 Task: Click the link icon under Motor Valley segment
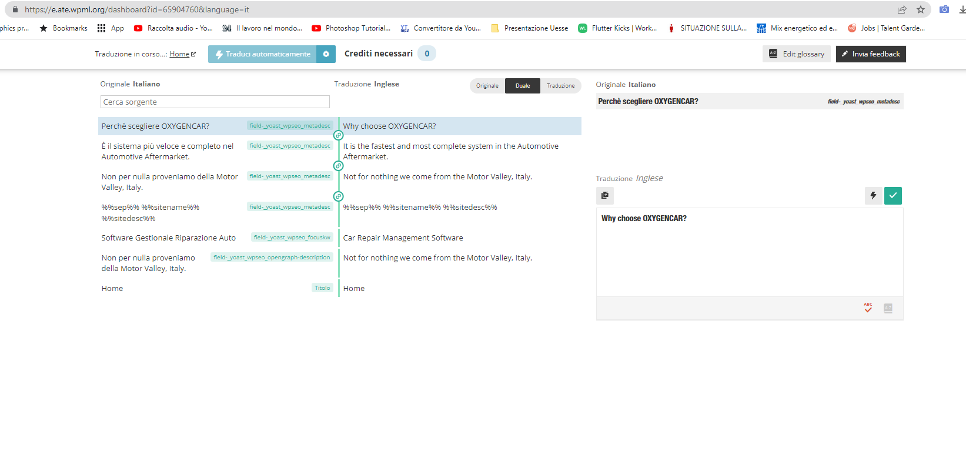pyautogui.click(x=338, y=196)
